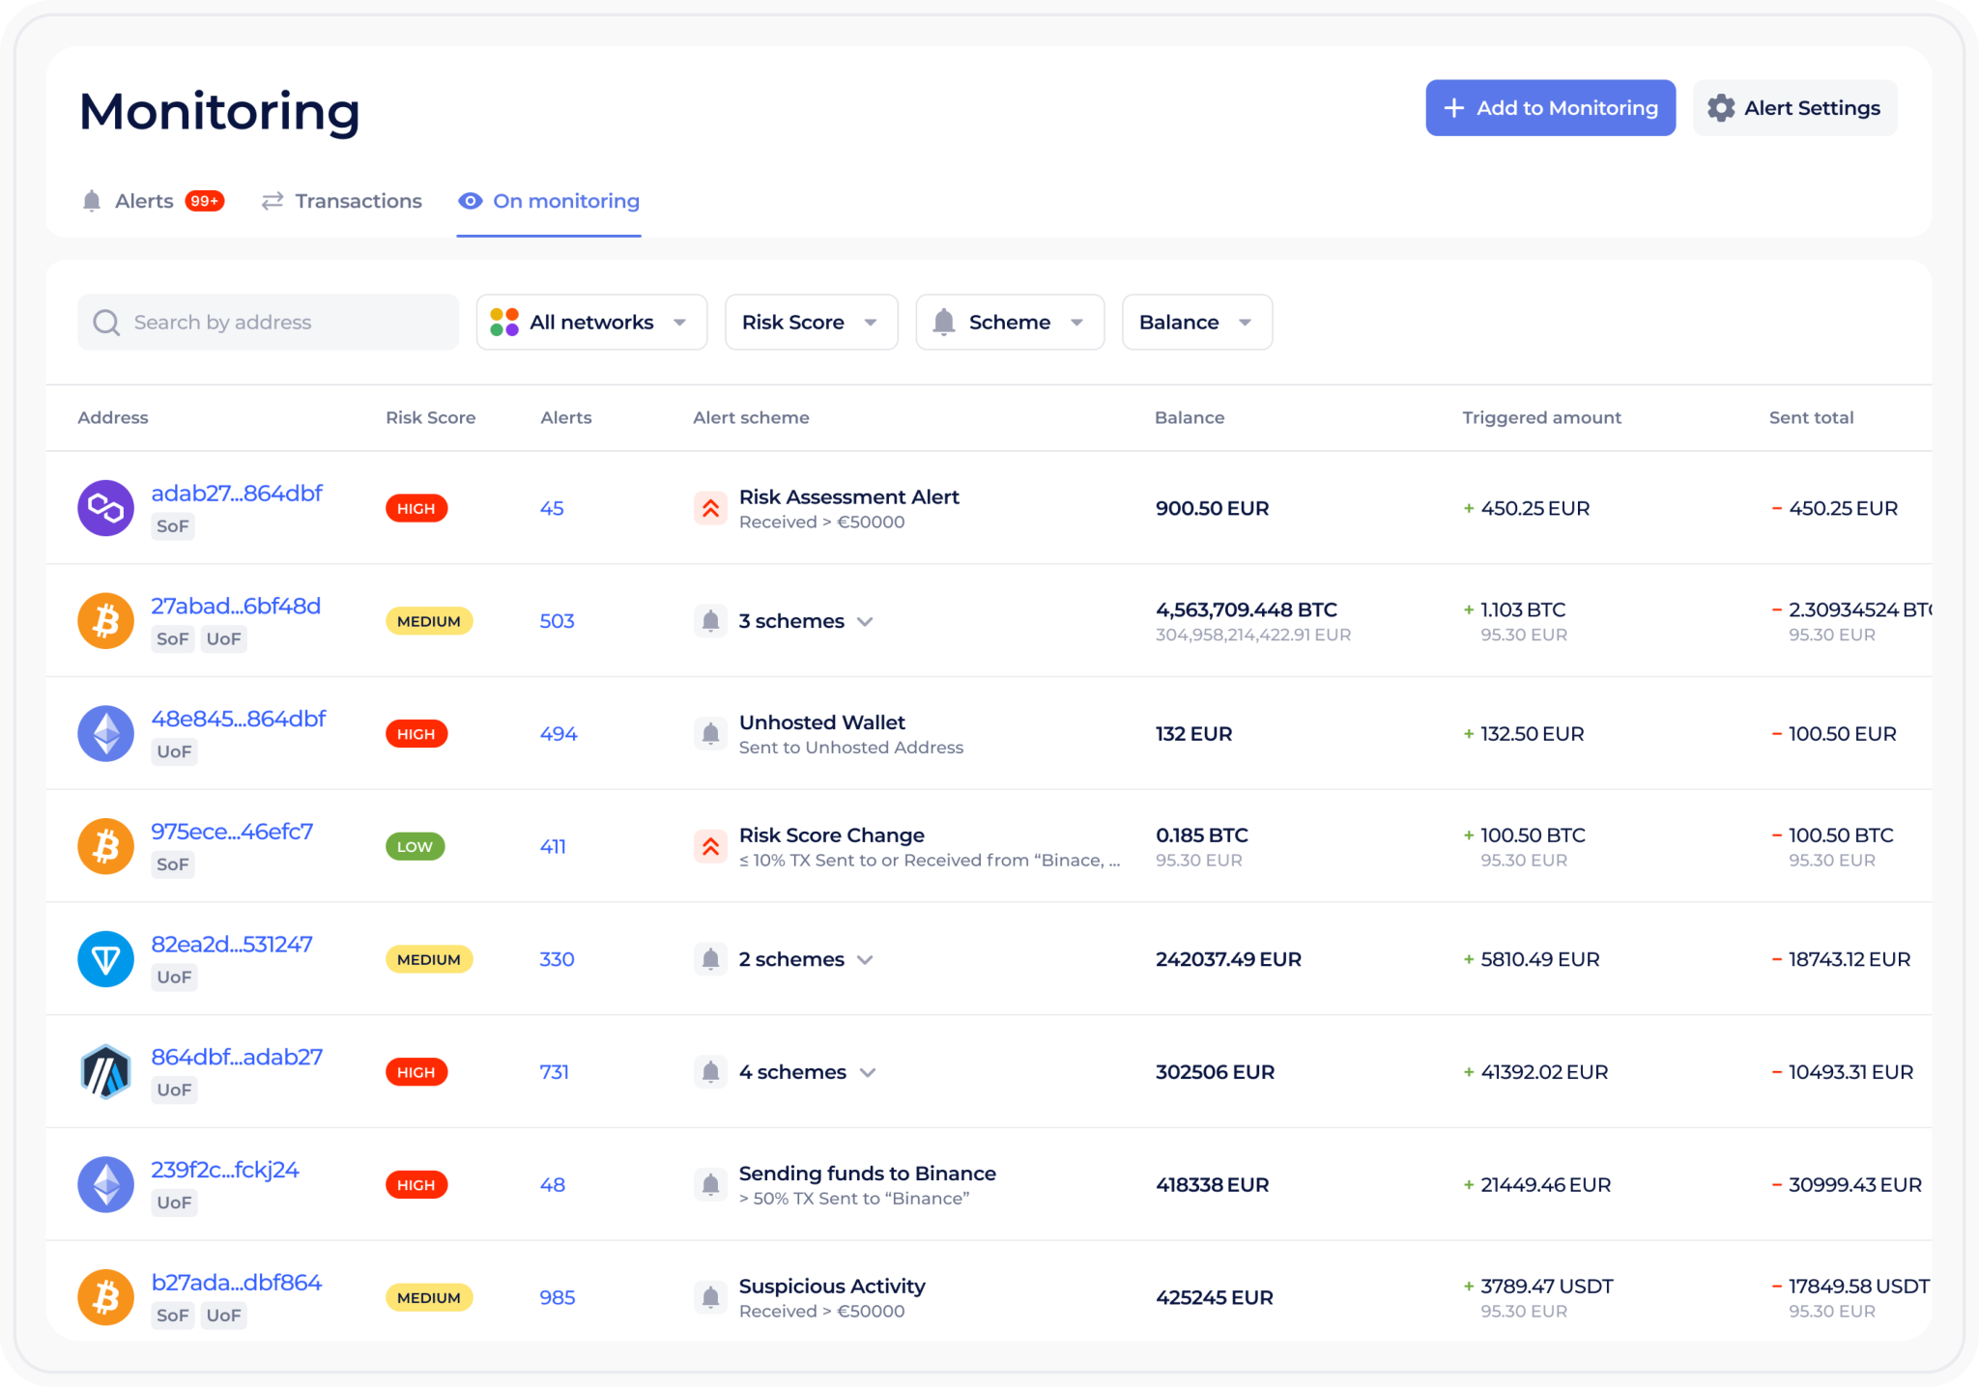Click the Add to Monitoring button
This screenshot has height=1387, width=1979.
pyautogui.click(x=1550, y=108)
